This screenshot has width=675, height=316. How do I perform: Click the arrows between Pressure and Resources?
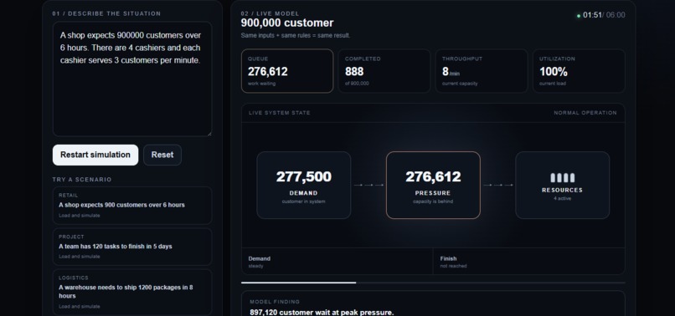(x=498, y=186)
